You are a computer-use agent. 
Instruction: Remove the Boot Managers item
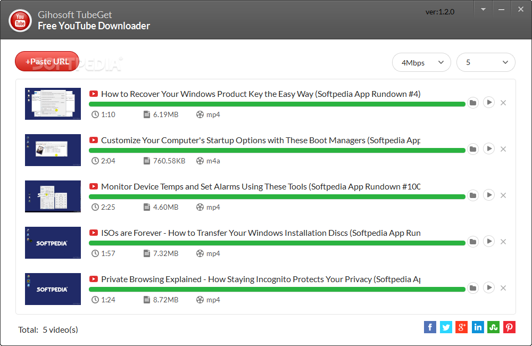[x=503, y=149]
